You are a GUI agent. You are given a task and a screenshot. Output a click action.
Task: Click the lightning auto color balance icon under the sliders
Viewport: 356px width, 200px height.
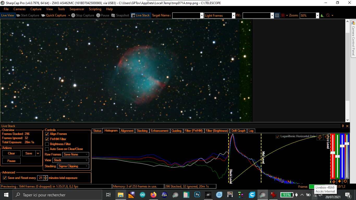click(334, 182)
